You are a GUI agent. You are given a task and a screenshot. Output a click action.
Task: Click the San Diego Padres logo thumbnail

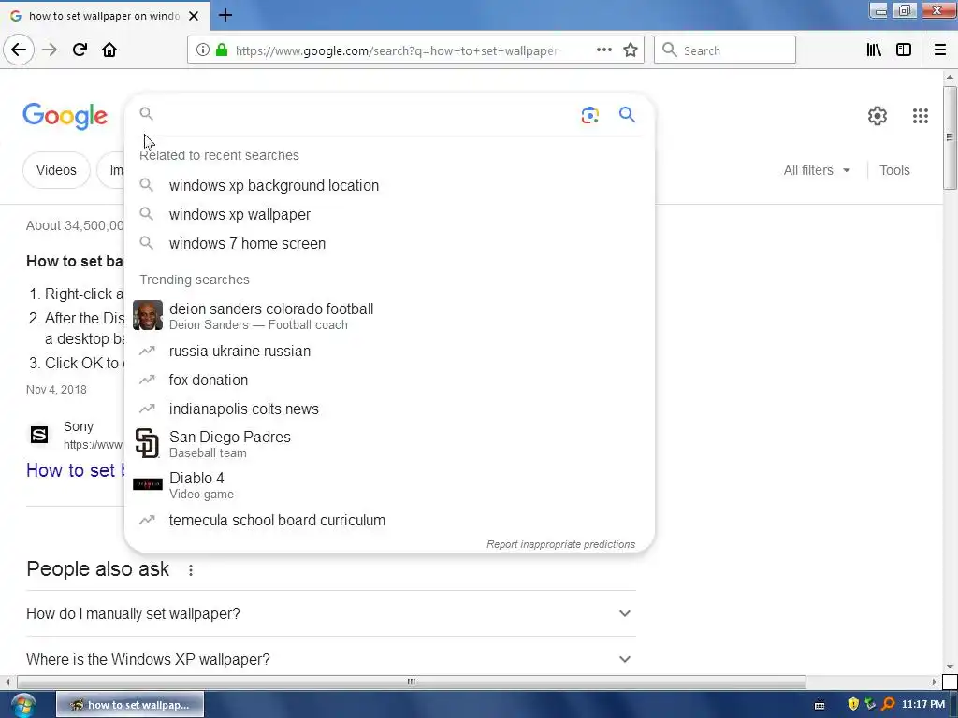[x=147, y=443]
